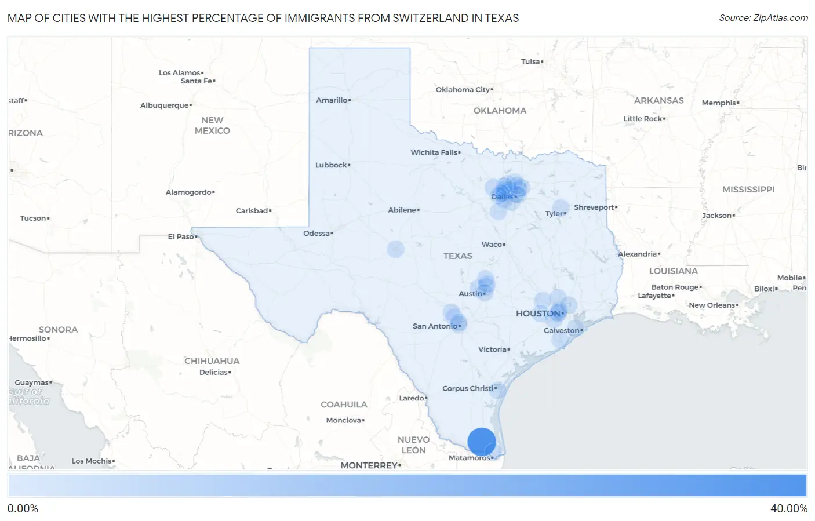Image resolution: width=815 pixels, height=521 pixels.
Task: Click the MONTERREY city label
Action: (369, 465)
